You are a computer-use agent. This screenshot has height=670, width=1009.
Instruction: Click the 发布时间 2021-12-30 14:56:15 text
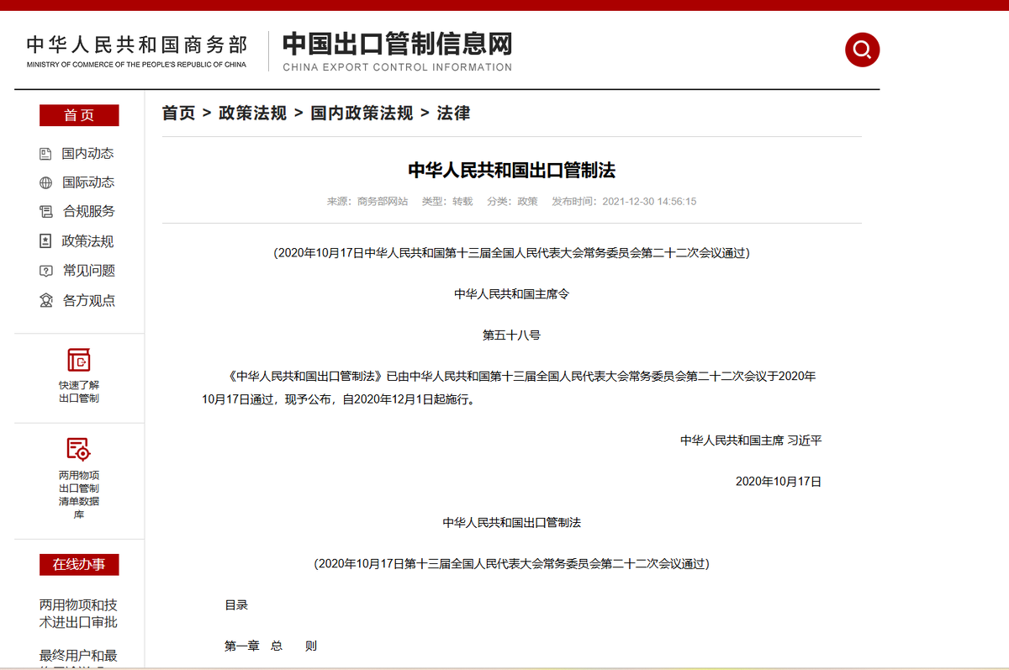624,202
